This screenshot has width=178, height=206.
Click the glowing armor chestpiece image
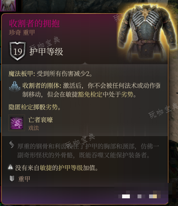point(148,32)
